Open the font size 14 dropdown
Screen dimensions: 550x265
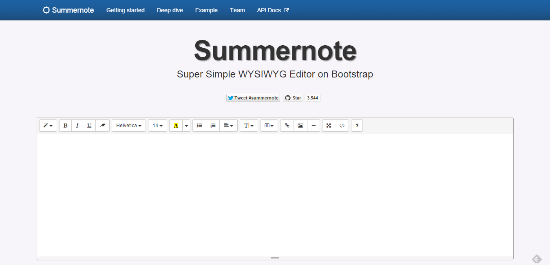click(x=157, y=126)
